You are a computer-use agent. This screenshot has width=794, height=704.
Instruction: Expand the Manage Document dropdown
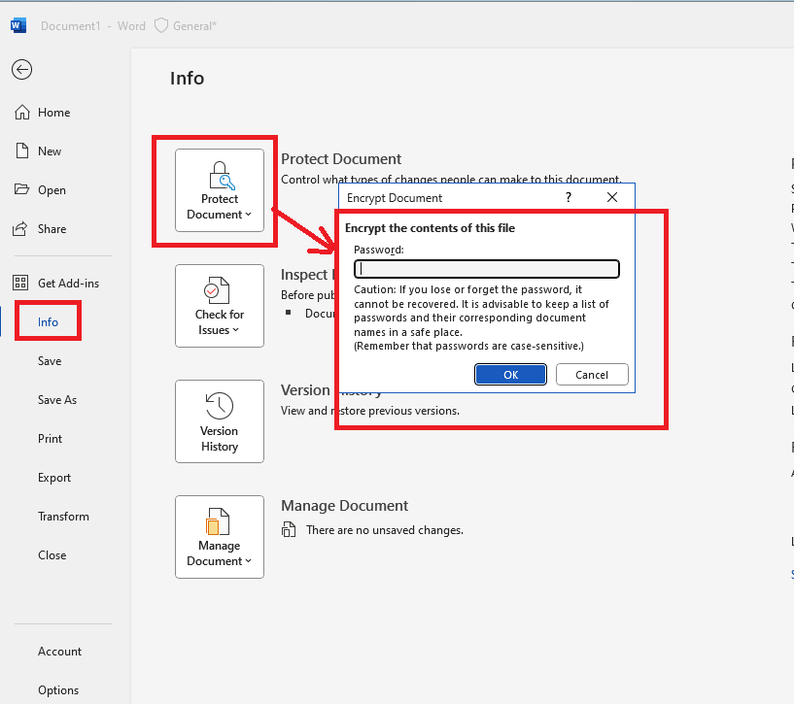pyautogui.click(x=220, y=537)
